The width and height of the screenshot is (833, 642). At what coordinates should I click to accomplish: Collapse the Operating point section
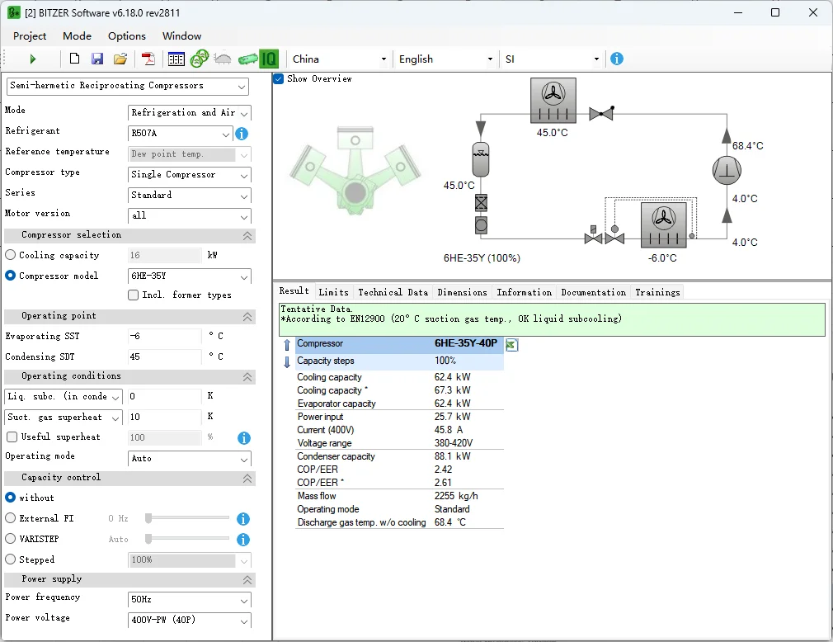pos(247,317)
